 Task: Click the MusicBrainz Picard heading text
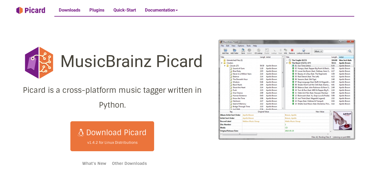click(131, 61)
